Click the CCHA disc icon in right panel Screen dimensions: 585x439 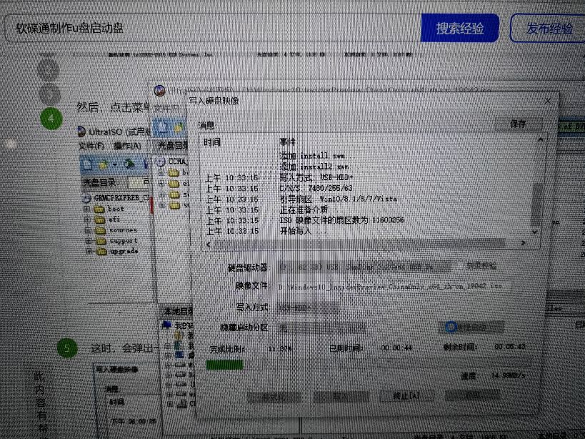[x=159, y=161]
